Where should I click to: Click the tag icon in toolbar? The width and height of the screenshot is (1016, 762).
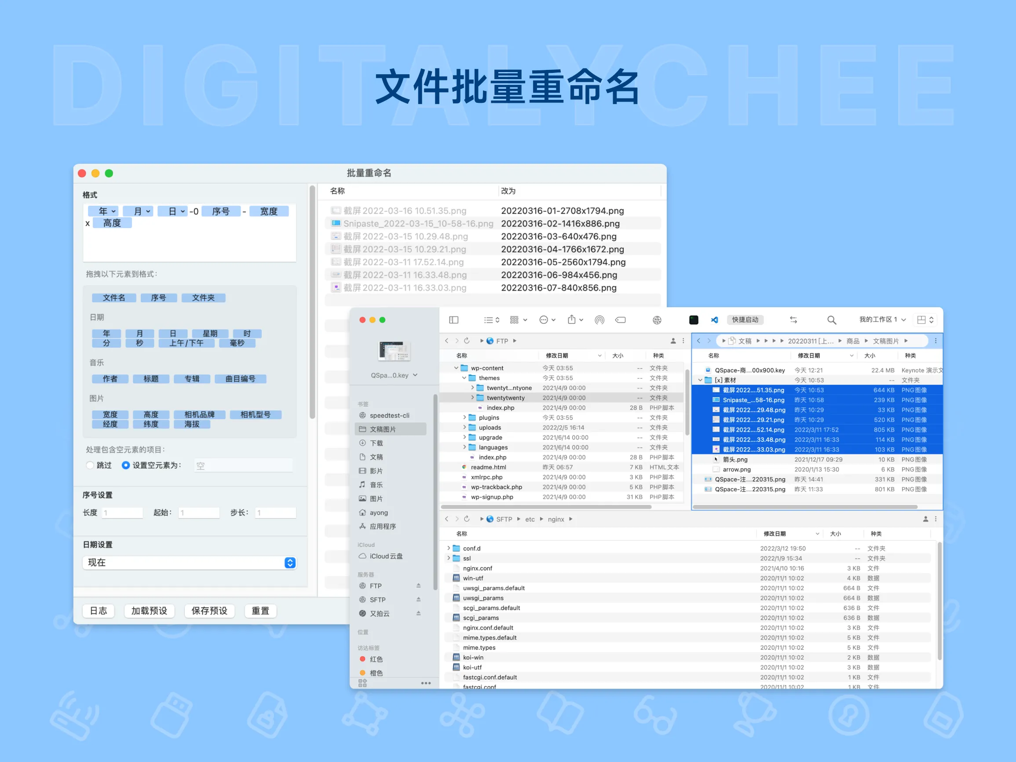620,320
